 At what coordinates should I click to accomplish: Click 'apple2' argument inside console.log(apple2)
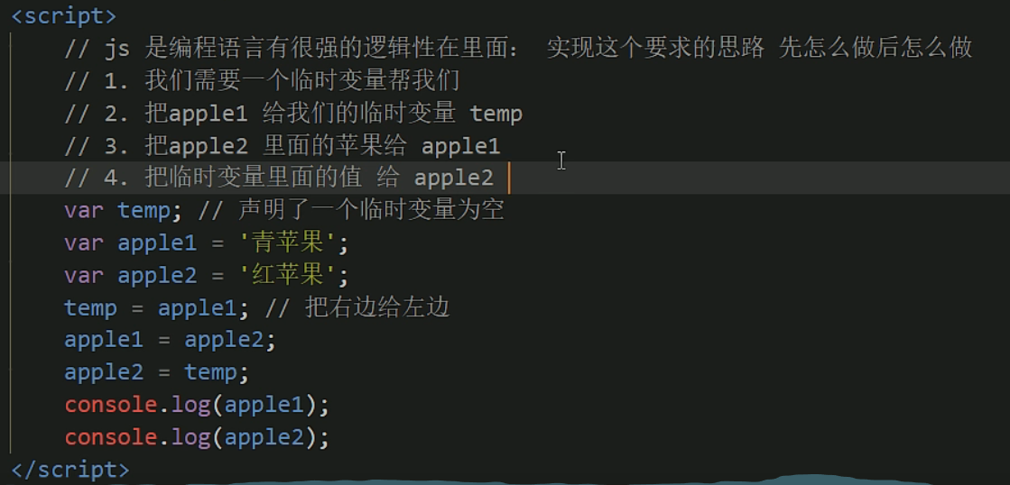(264, 438)
